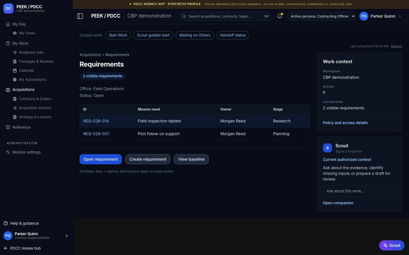Image resolution: width=409 pixels, height=255 pixels.
Task: Click the Open companion link
Action: 338,203
